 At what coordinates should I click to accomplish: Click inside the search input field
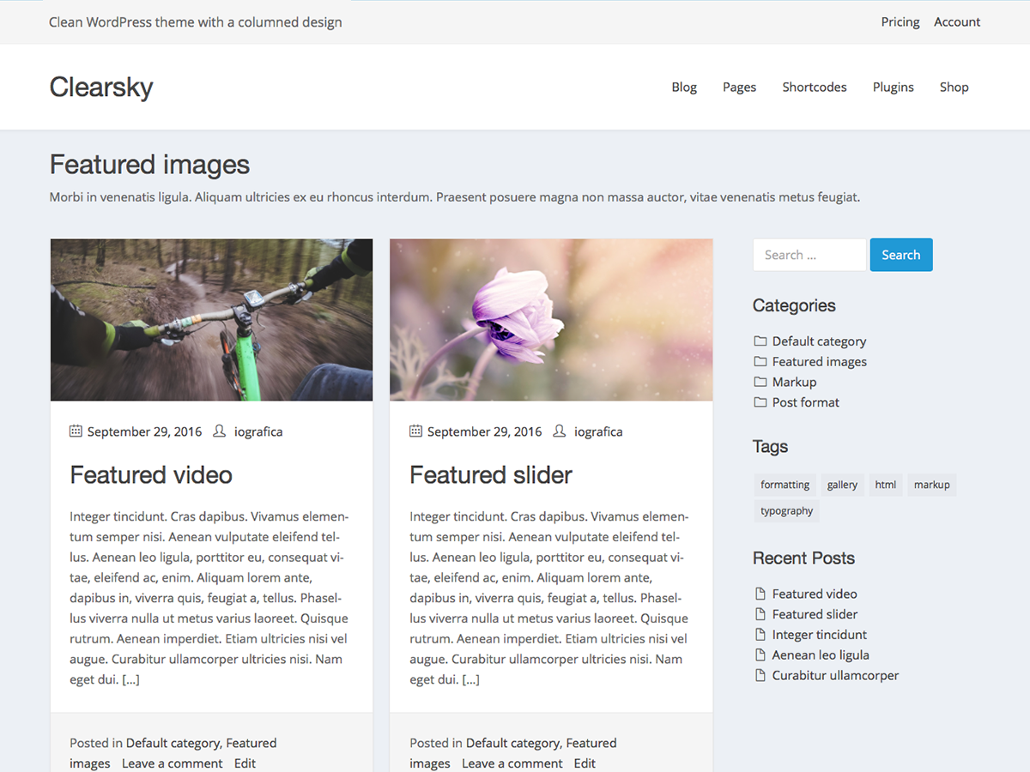[809, 255]
